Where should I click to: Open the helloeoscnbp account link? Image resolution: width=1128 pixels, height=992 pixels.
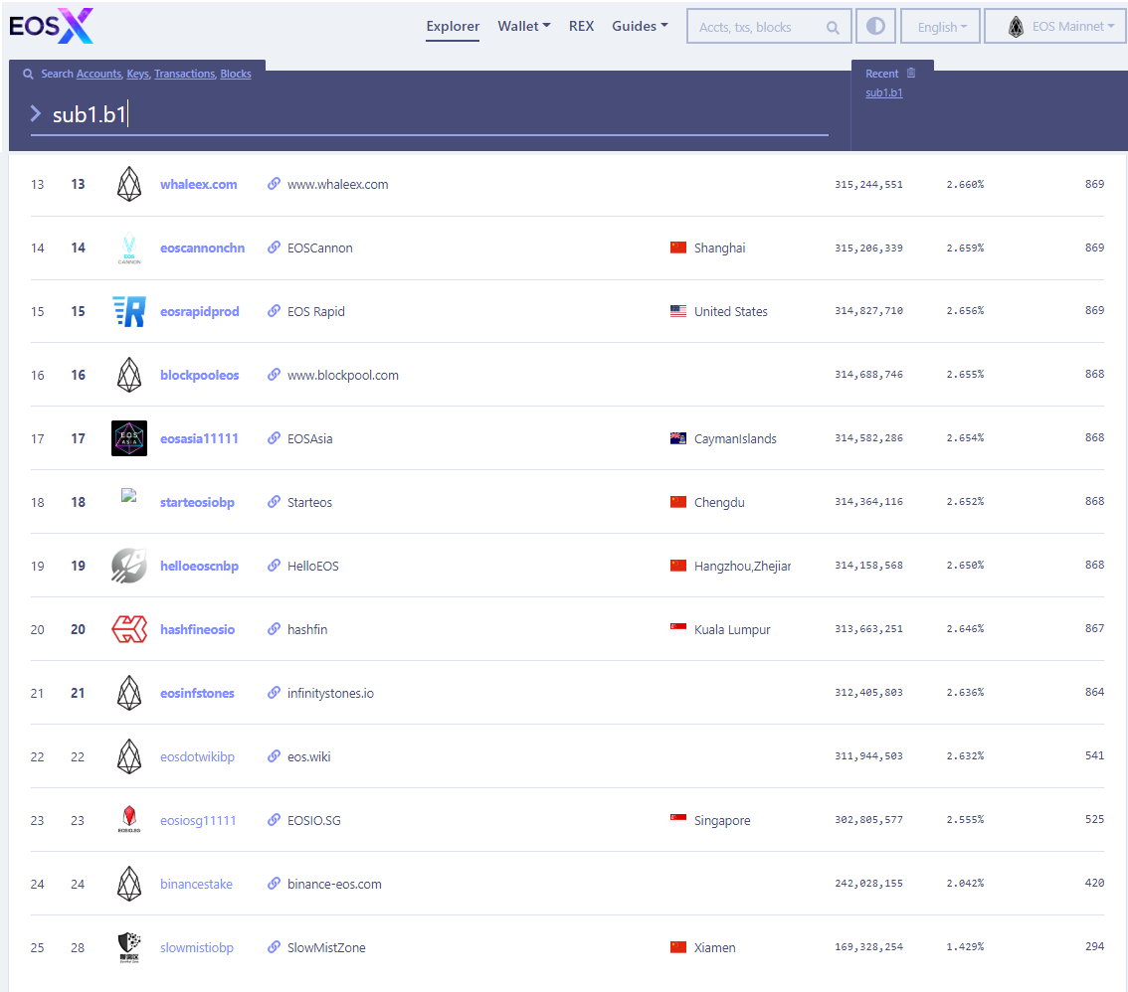(x=199, y=566)
